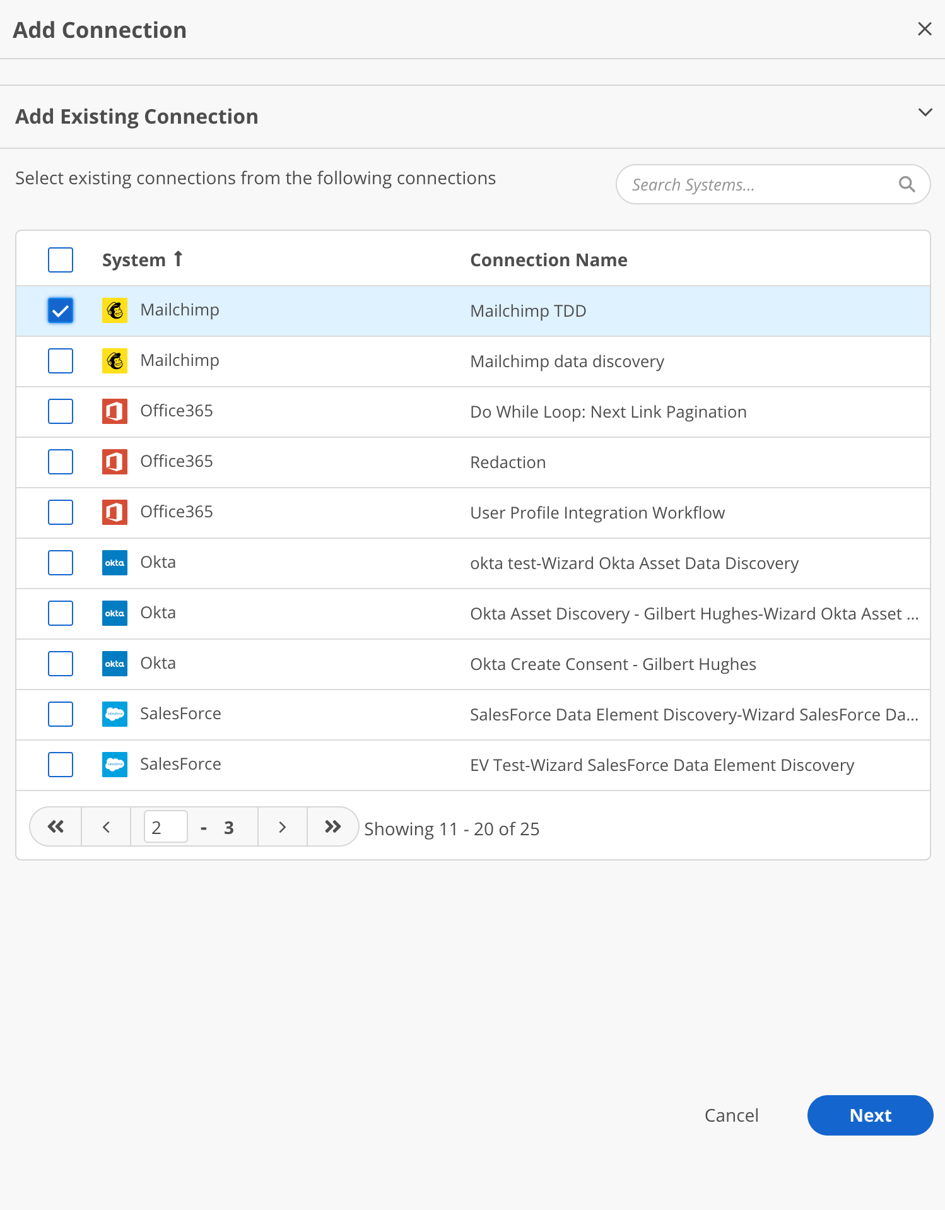The width and height of the screenshot is (945, 1210).
Task: Toggle the select-all header checkbox
Action: pyautogui.click(x=61, y=260)
